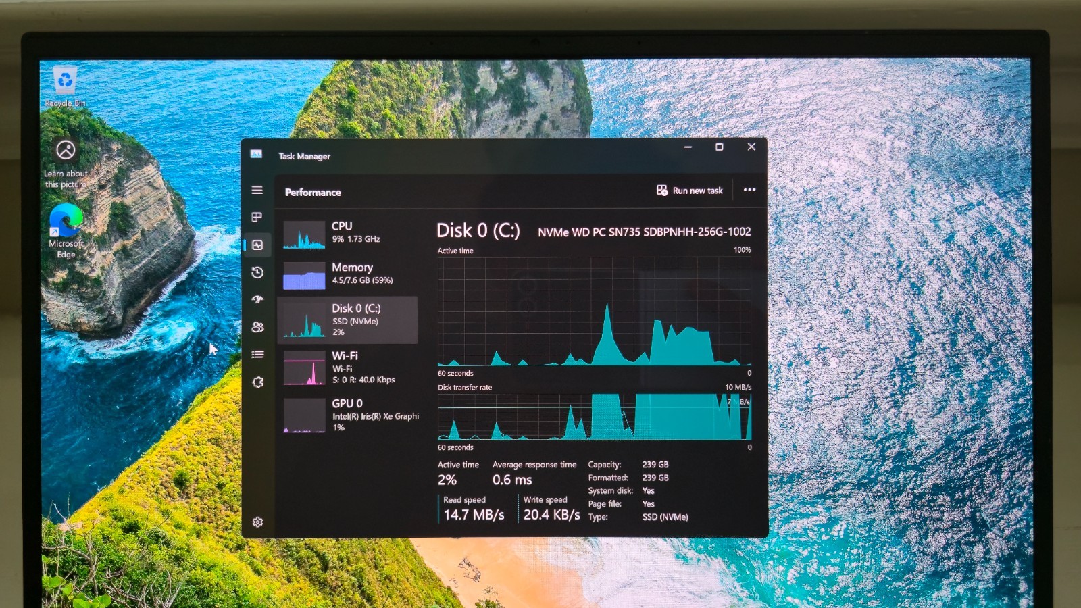The width and height of the screenshot is (1081, 608).
Task: Switch to the Processes page icon
Action: (x=257, y=218)
